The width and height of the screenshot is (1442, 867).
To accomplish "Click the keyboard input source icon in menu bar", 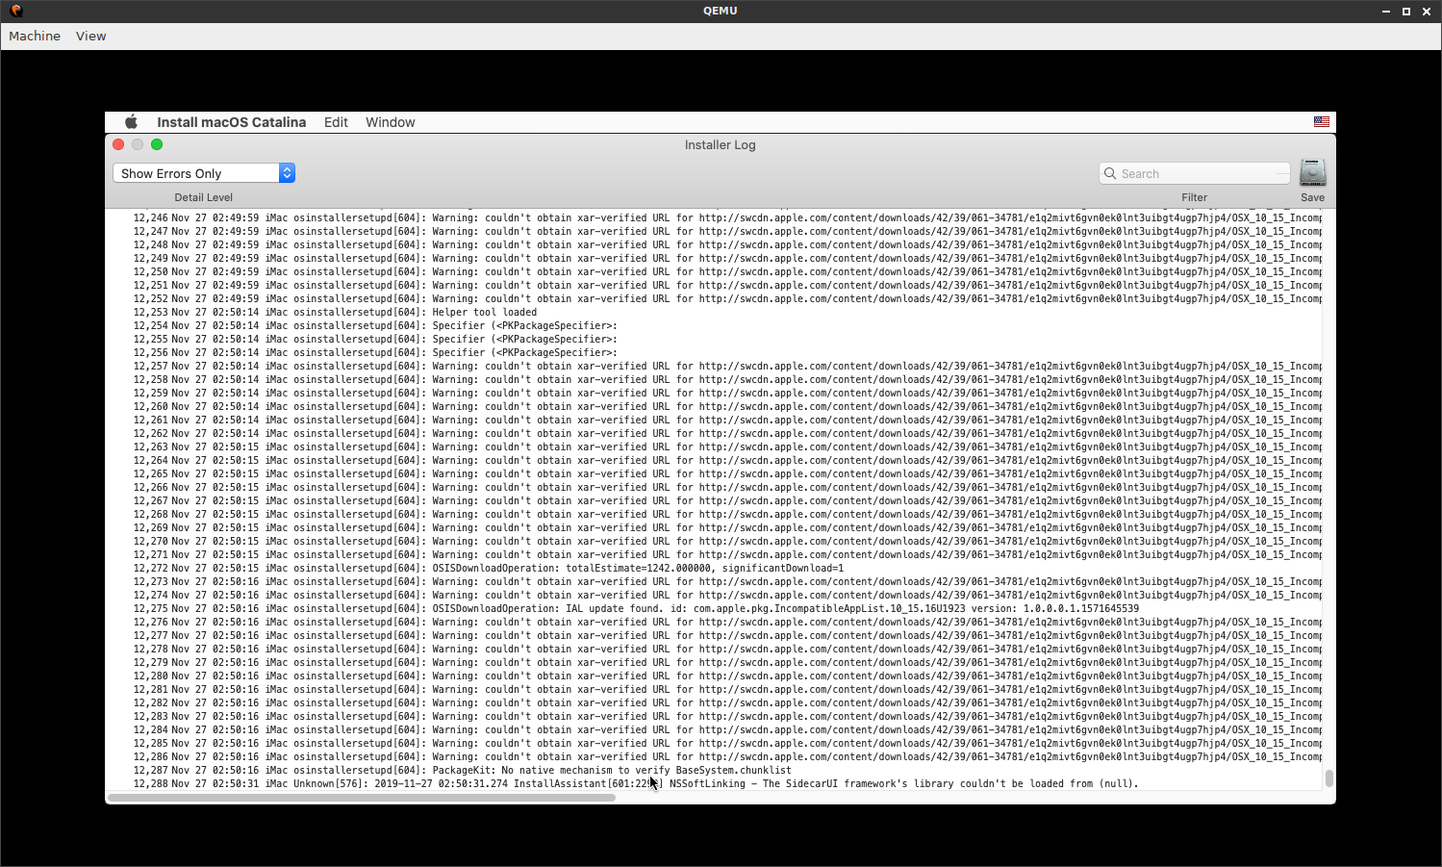I will tap(1322, 122).
